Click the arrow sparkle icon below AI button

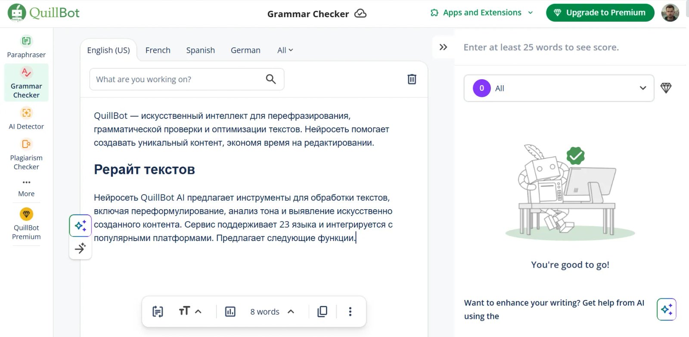(x=81, y=248)
